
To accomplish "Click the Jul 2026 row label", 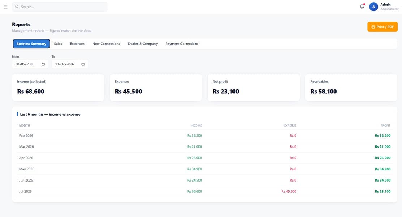I will 25,192.
